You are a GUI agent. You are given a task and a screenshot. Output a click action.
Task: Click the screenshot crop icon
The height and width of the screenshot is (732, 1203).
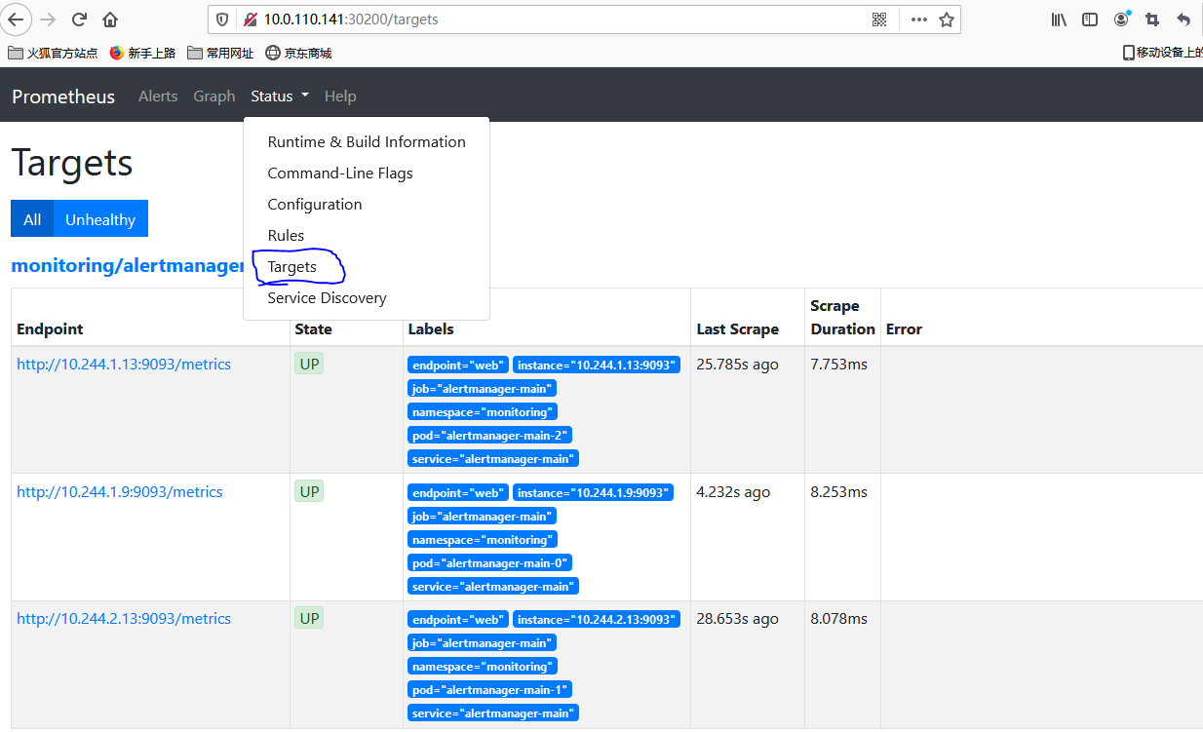coord(1152,19)
